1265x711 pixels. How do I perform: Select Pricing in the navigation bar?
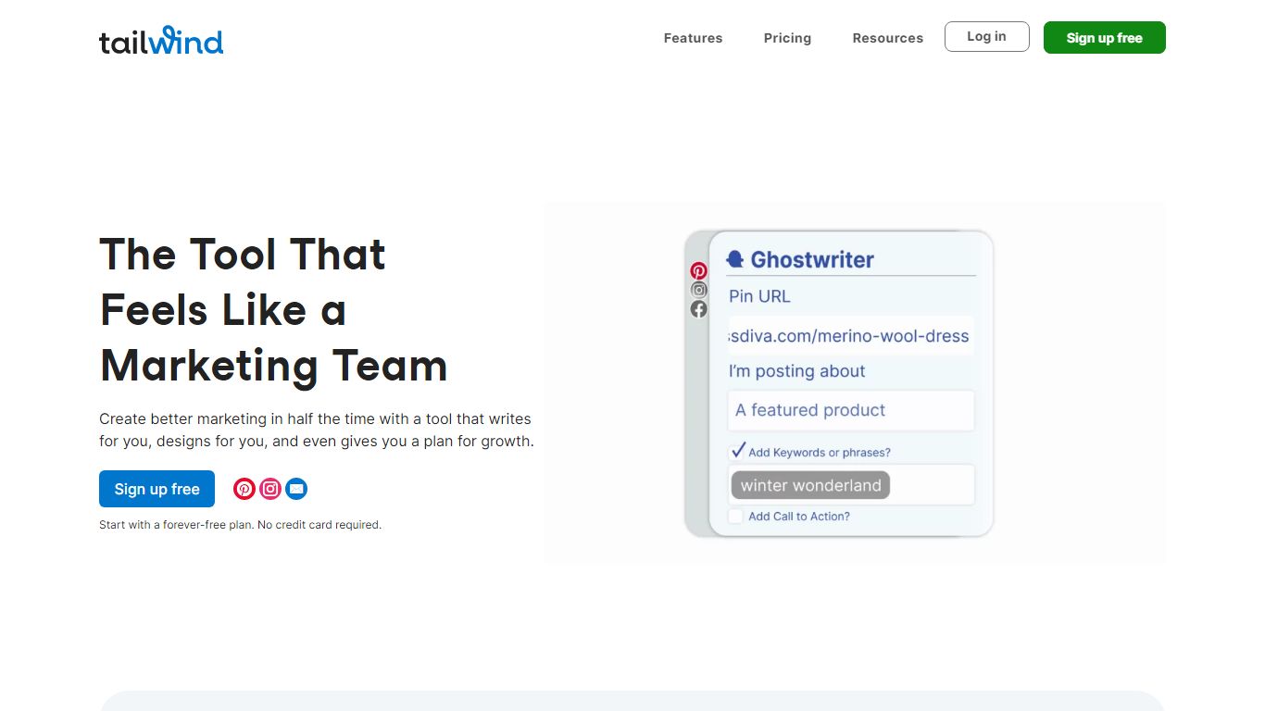[x=787, y=38]
